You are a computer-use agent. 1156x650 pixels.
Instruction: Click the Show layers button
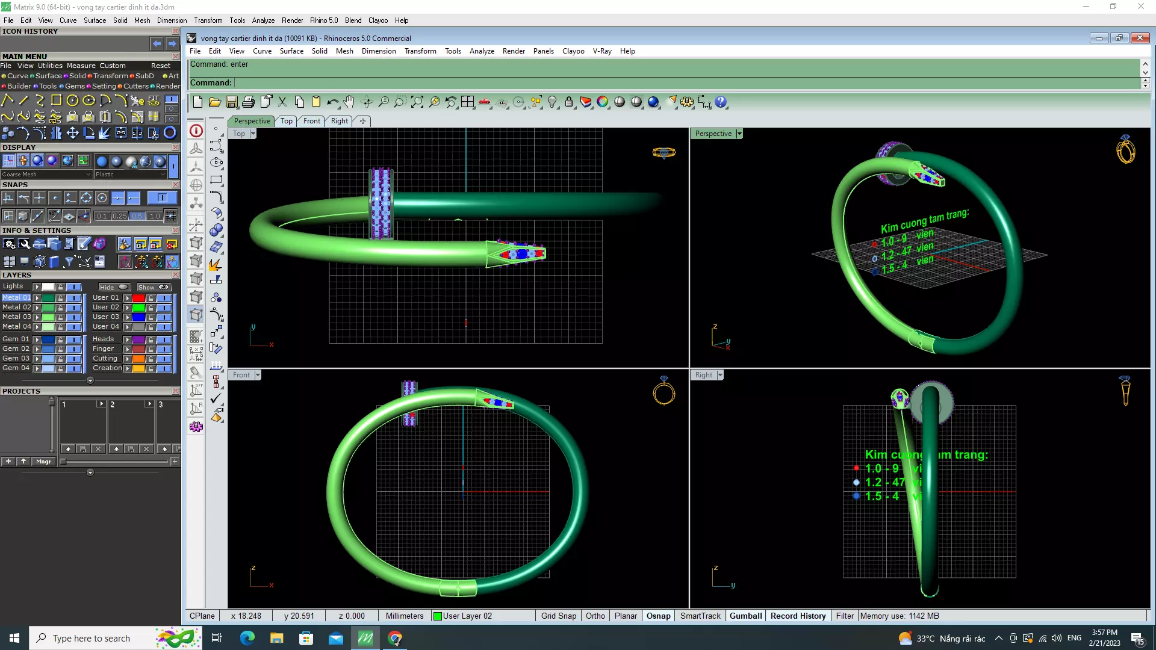[x=154, y=287]
